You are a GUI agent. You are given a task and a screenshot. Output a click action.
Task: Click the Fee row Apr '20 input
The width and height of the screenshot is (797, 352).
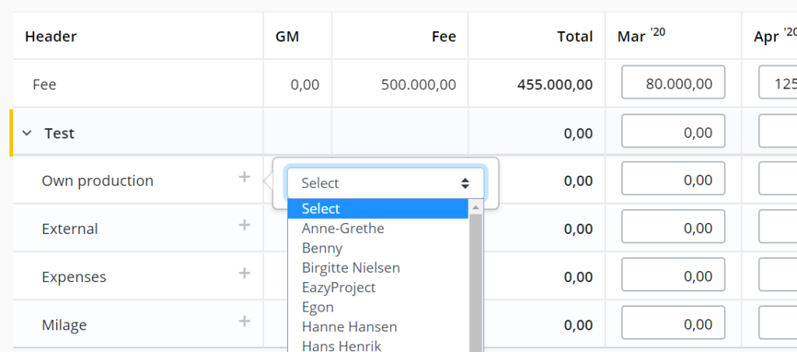tap(778, 82)
